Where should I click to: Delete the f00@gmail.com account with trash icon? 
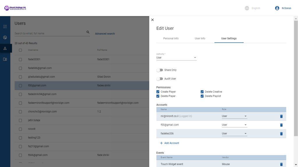pyautogui.click(x=281, y=125)
